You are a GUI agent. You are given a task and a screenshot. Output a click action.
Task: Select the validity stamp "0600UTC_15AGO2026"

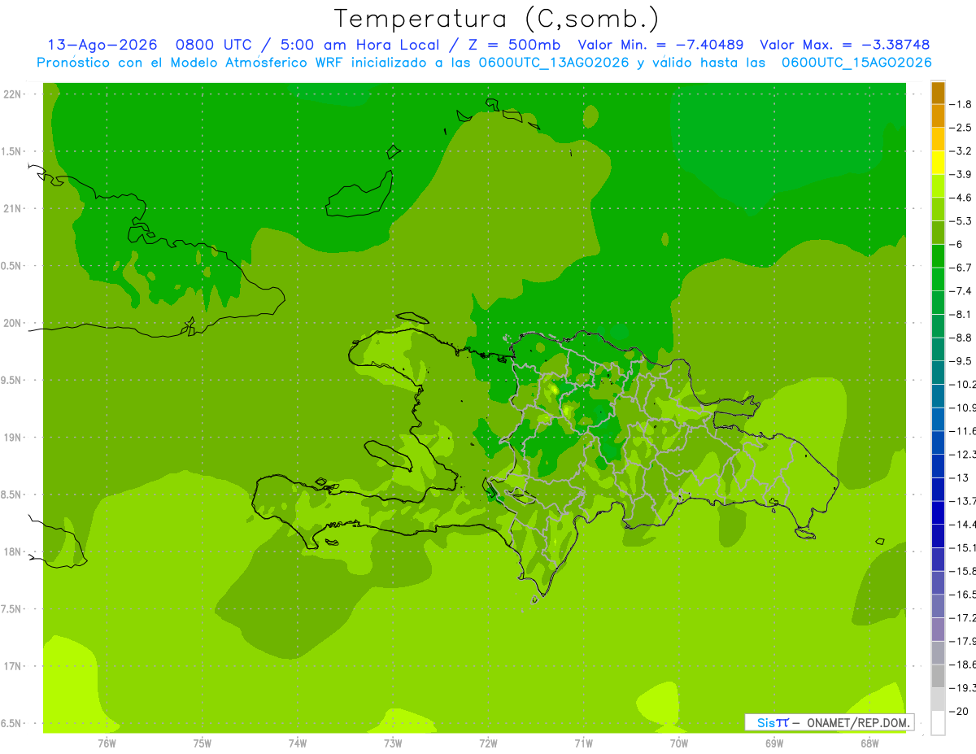[x=856, y=63]
